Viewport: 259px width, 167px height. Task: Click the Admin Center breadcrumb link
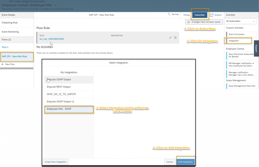coord(15,1)
